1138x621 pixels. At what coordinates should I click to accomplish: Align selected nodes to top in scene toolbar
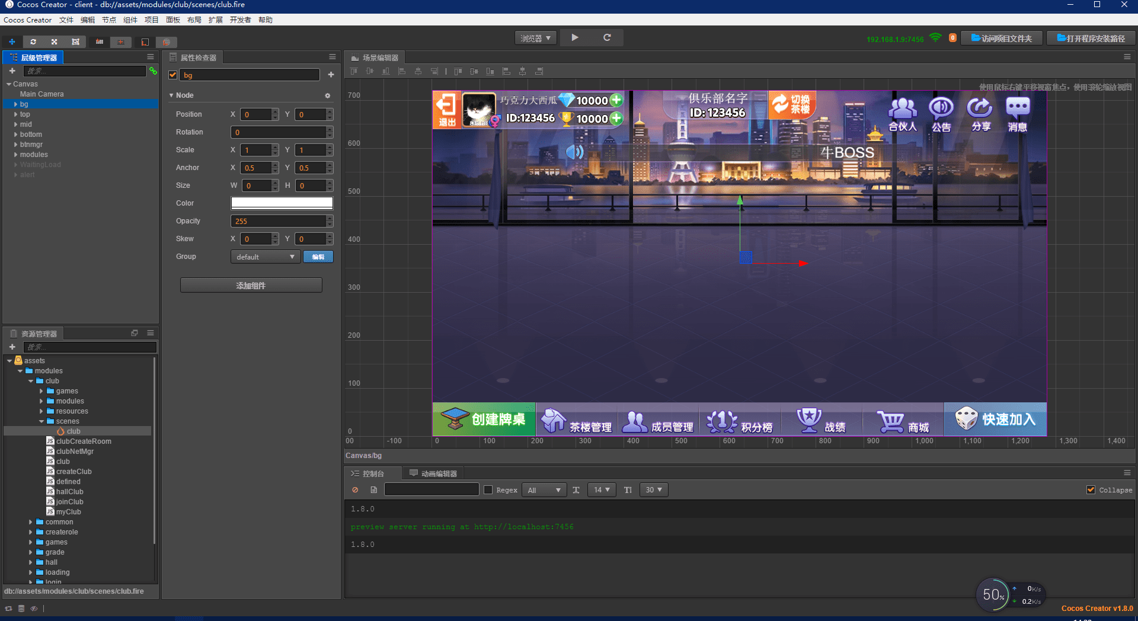click(354, 71)
